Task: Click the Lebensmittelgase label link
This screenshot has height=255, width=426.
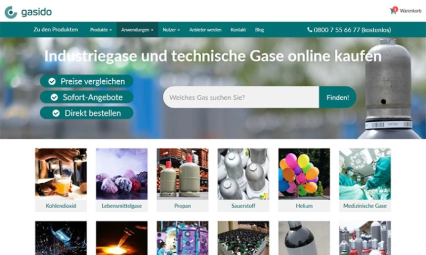Action: pos(122,206)
